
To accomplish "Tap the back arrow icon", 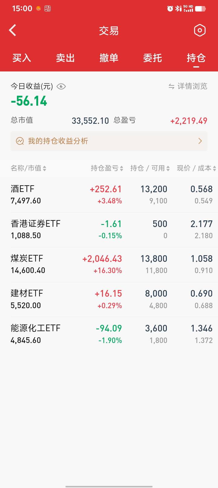I will click(13, 30).
